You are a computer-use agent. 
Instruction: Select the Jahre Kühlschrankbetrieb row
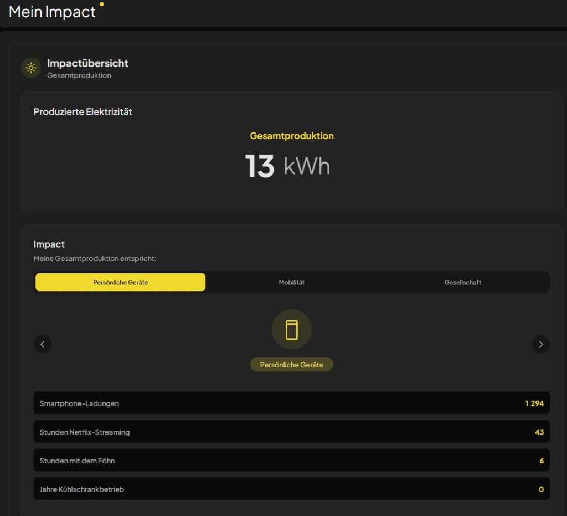click(x=291, y=489)
